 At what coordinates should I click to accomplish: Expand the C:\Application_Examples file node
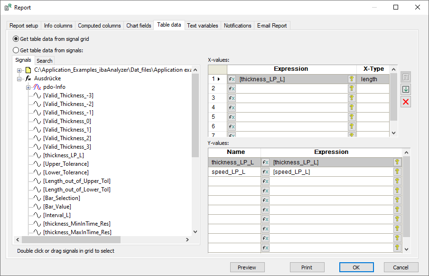[x=19, y=70]
